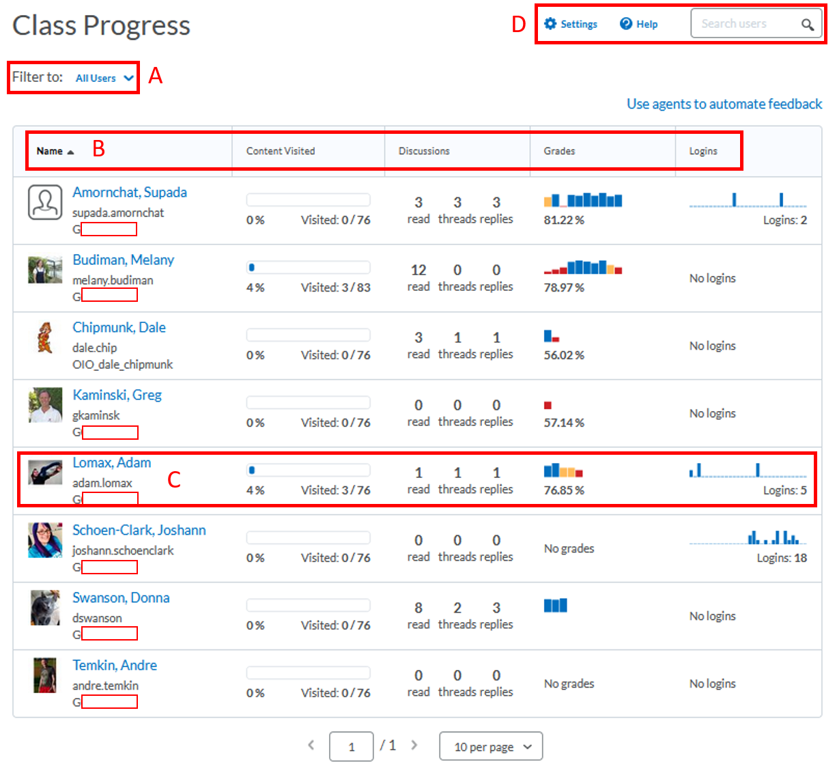
Task: Open the All Users filter dropdown
Action: pos(102,78)
